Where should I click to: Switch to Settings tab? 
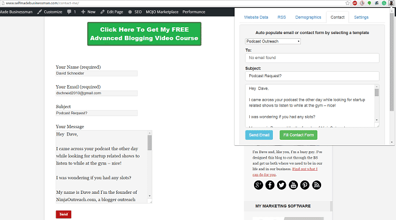[361, 18]
